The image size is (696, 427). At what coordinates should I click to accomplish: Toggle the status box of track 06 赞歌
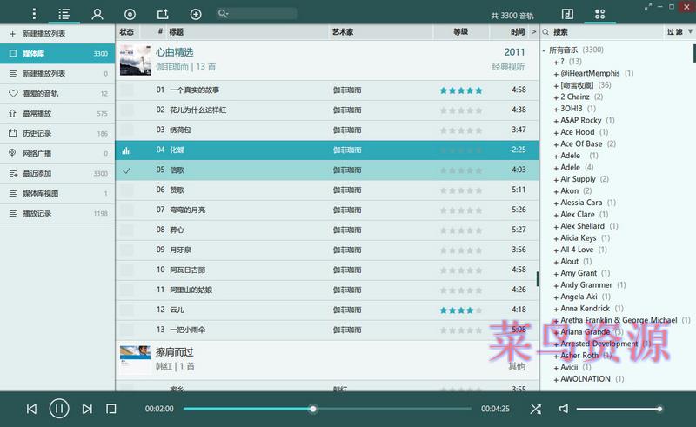(x=127, y=190)
